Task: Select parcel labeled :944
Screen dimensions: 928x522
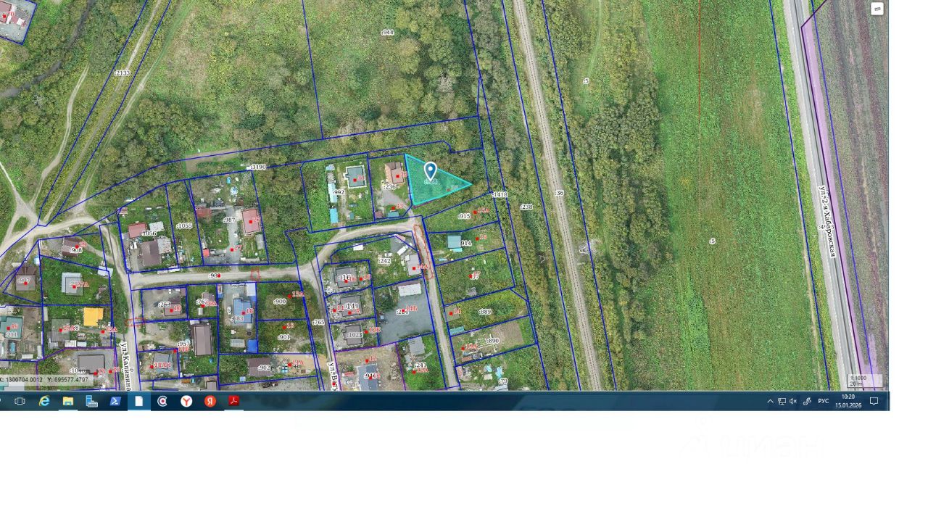Action: point(387,33)
